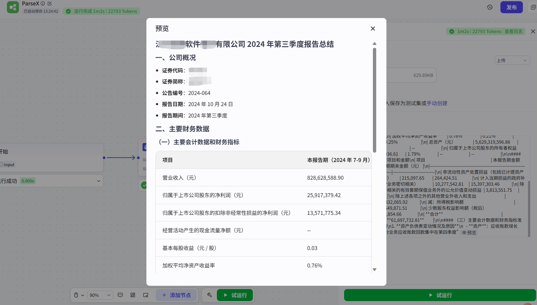Click the comment bubble icon in toolbar
The image size is (537, 305).
[x=120, y=295]
